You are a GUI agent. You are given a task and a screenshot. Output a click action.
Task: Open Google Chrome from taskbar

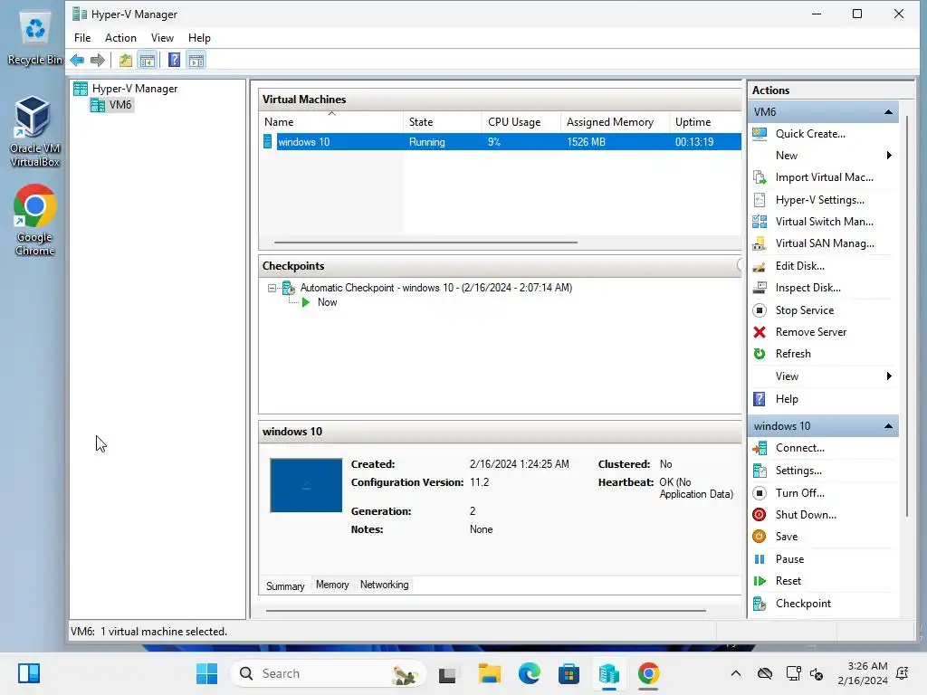point(648,673)
